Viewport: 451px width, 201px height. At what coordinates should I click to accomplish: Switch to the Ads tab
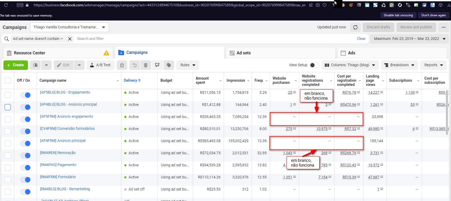[x=351, y=53]
